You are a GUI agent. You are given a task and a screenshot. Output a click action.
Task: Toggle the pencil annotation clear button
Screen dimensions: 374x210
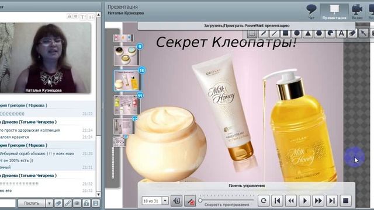(x=190, y=201)
